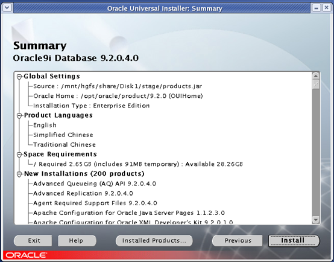Image resolution: width=334 pixels, height=262 pixels.
Task: Select the Source path row
Action: tap(118, 86)
